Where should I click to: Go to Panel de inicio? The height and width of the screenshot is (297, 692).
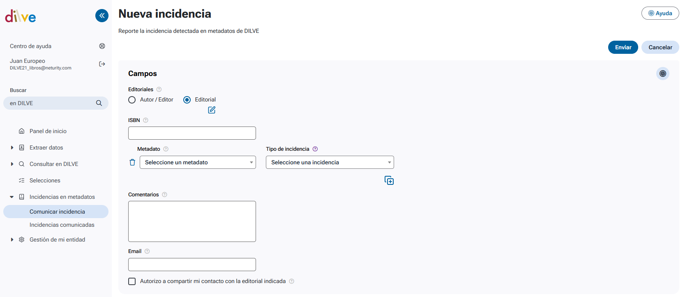click(x=48, y=131)
